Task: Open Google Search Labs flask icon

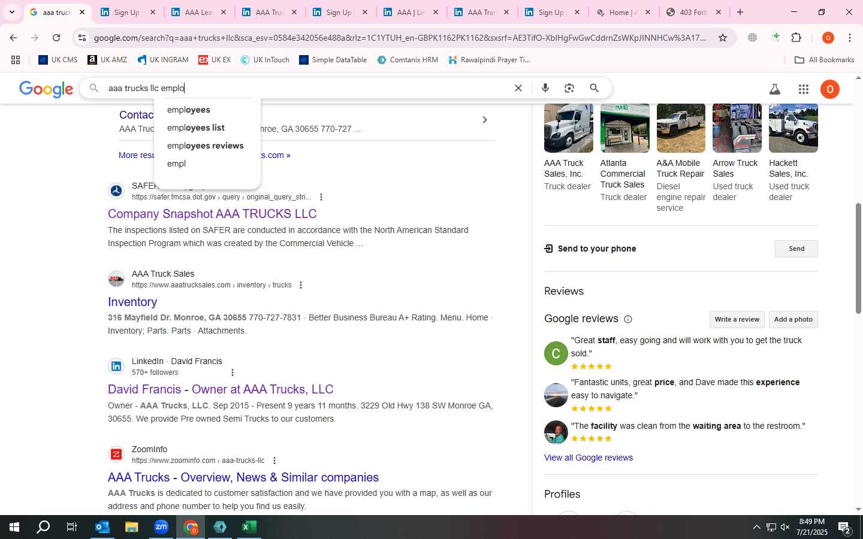Action: click(x=775, y=89)
